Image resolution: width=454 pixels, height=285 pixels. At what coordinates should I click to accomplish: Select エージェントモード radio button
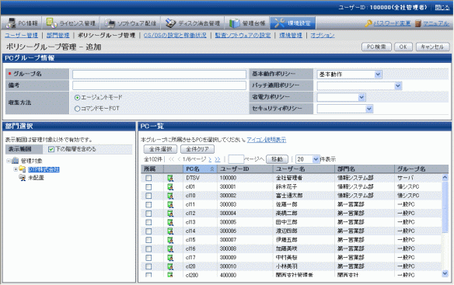[77, 98]
